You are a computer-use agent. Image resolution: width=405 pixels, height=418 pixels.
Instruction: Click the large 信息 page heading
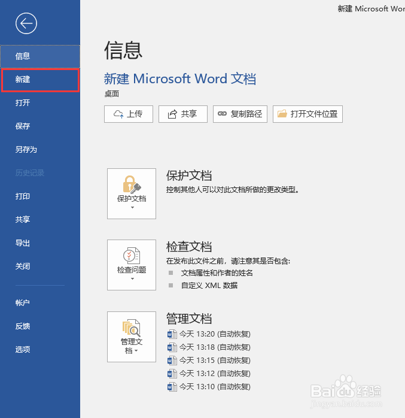coord(123,50)
